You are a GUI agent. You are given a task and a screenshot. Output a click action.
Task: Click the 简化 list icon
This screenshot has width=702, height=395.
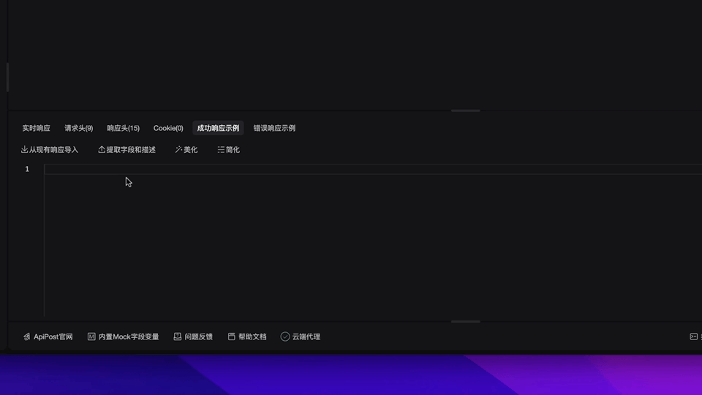pyautogui.click(x=221, y=149)
